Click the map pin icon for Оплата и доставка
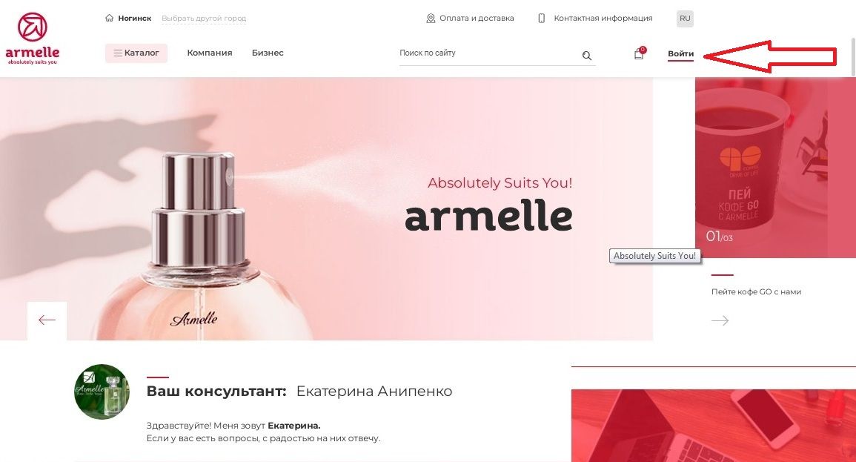Viewport: 856px width, 462px height. (x=430, y=19)
